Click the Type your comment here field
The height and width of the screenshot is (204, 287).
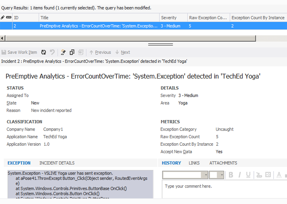[x=224, y=189]
